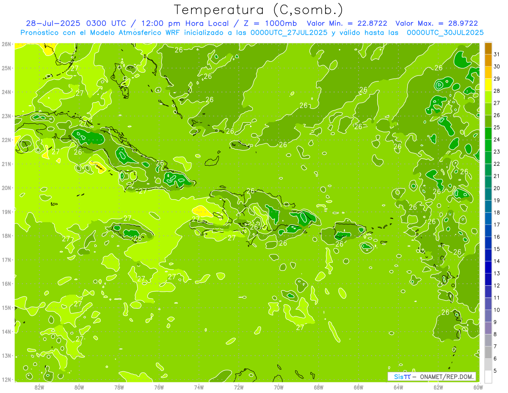The width and height of the screenshot is (508, 393).
Task: Click the '60W' longitude axis label
Action: tap(478, 387)
